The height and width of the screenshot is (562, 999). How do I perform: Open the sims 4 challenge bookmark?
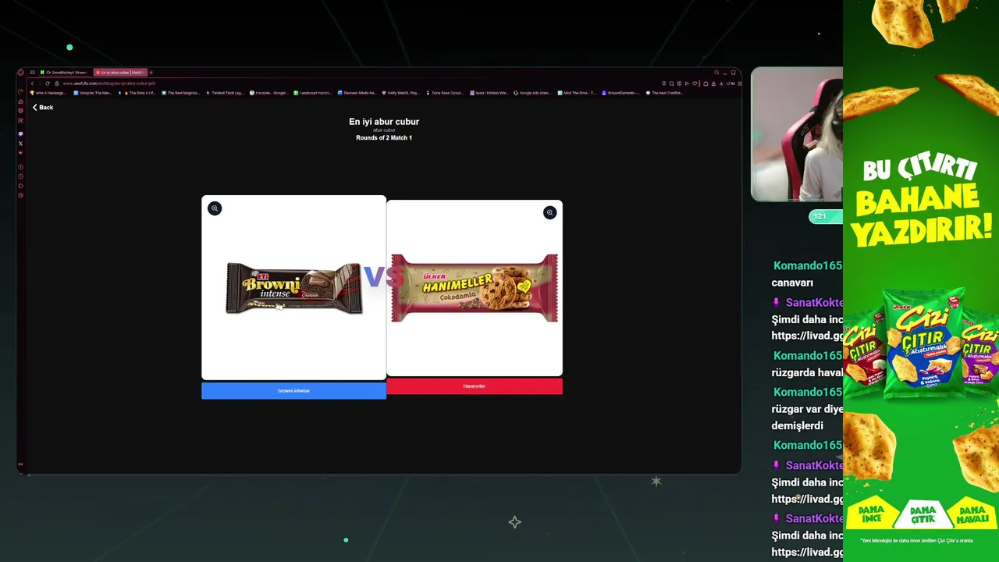pos(48,93)
